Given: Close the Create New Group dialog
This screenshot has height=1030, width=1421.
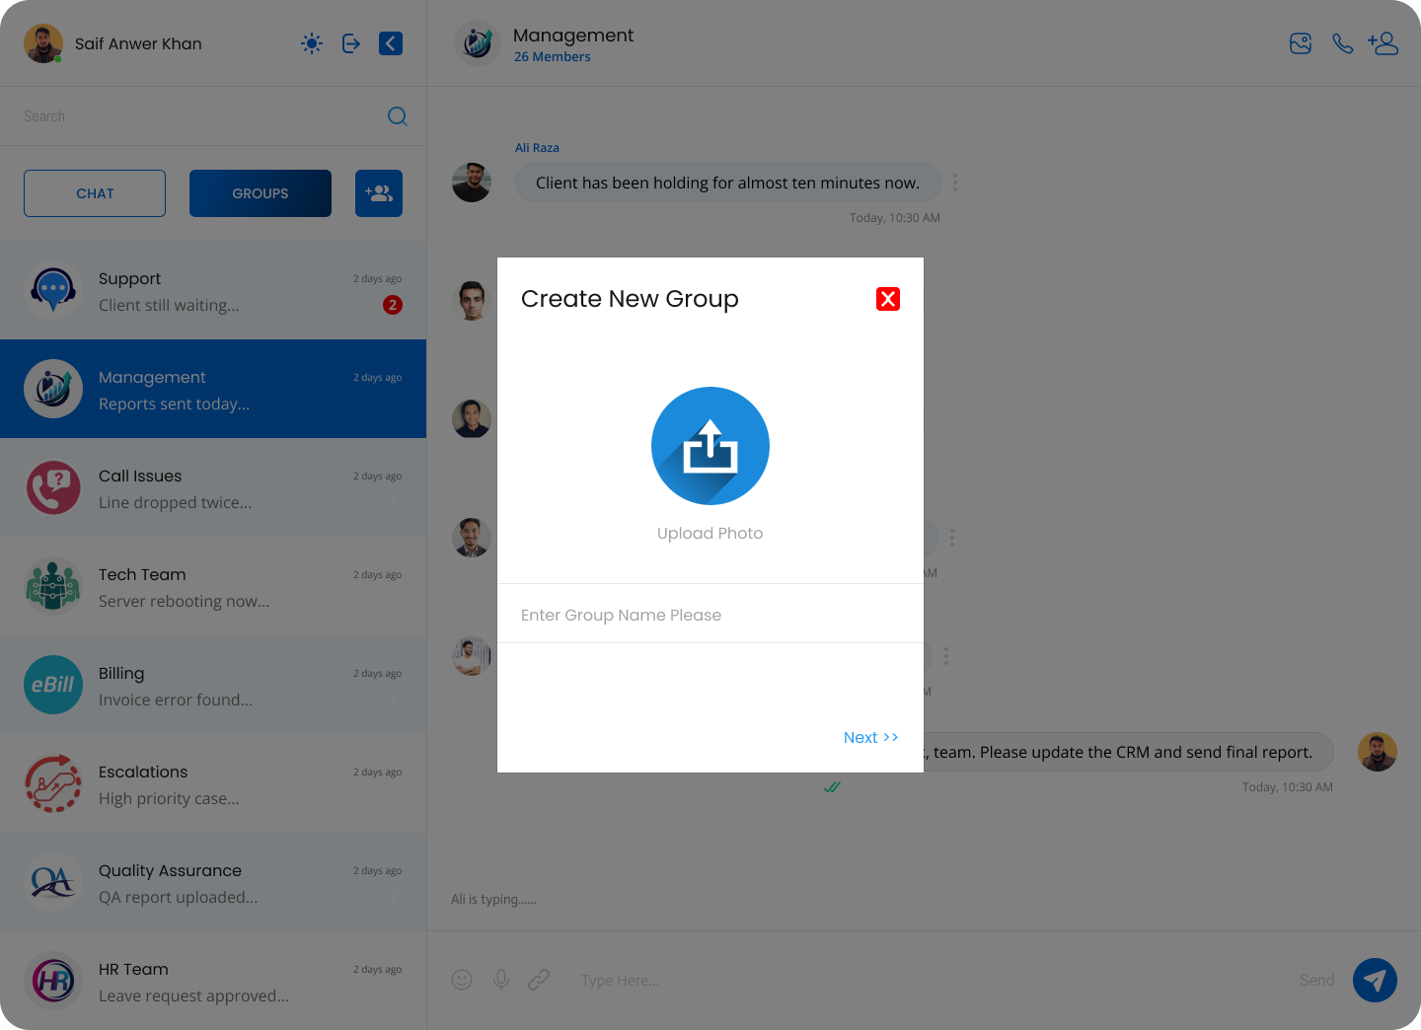Looking at the screenshot, I should [x=888, y=299].
